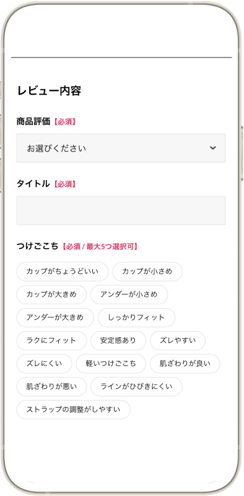Toggle the 肌ざわりが悪い chip
The width and height of the screenshot is (244, 496).
click(51, 387)
